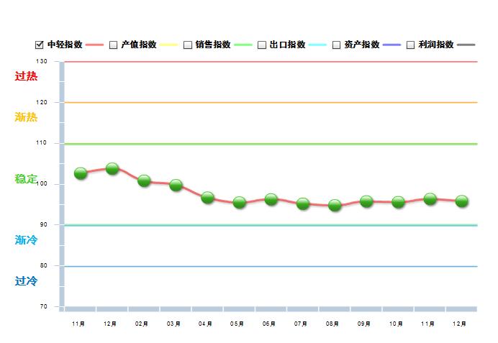Click the lowest data point at 08月
The width and height of the screenshot is (498, 343).
point(335,205)
